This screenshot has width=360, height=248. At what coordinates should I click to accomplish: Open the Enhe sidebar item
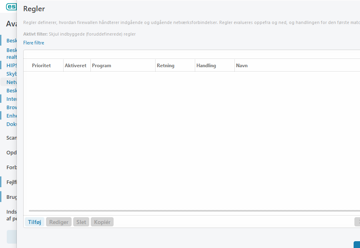point(12,116)
